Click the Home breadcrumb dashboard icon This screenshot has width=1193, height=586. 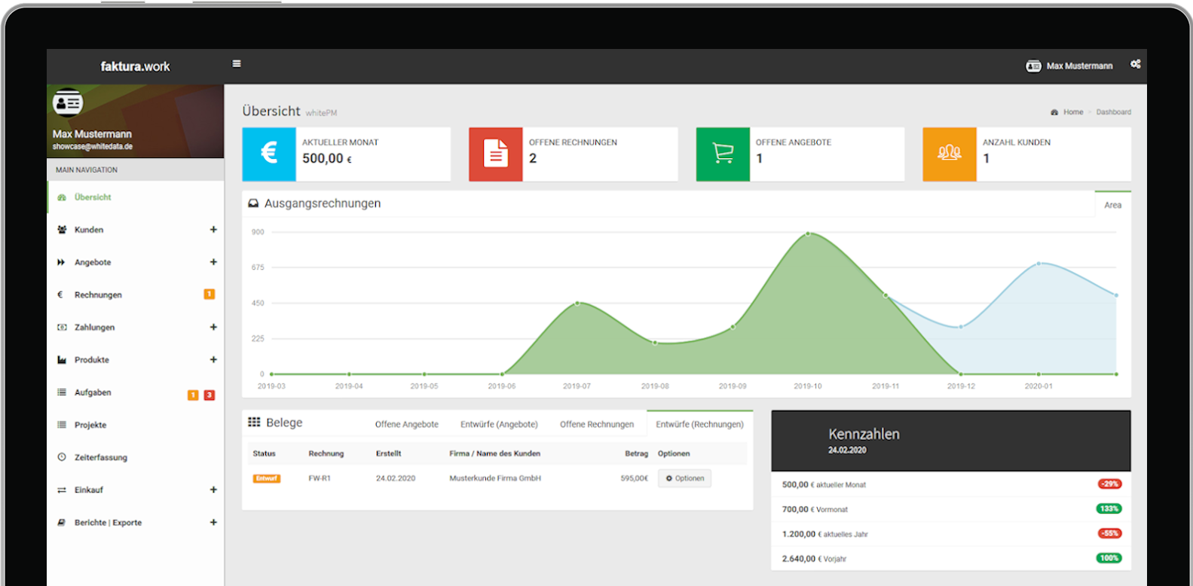tap(1054, 112)
